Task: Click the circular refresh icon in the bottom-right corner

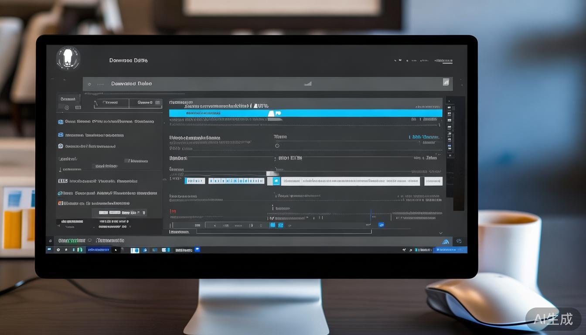Action: coord(459,241)
